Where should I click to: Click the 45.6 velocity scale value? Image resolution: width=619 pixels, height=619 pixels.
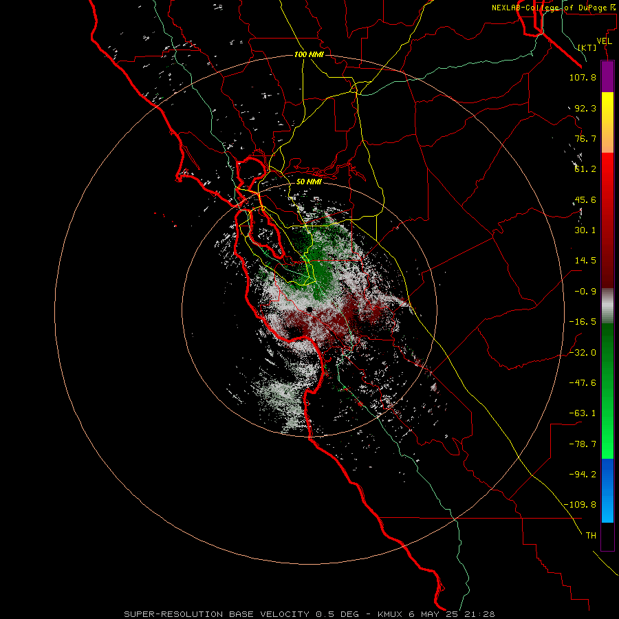pos(585,199)
